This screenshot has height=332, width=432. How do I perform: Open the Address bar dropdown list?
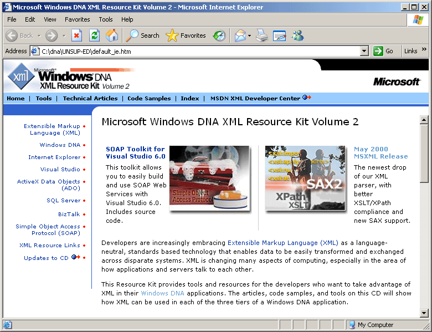click(x=364, y=51)
